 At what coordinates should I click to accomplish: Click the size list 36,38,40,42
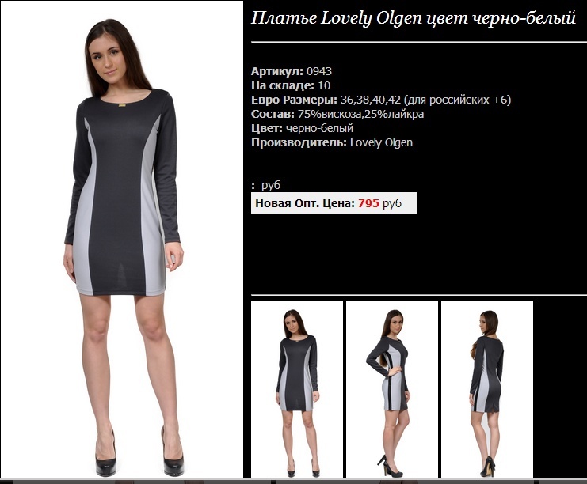[371, 100]
